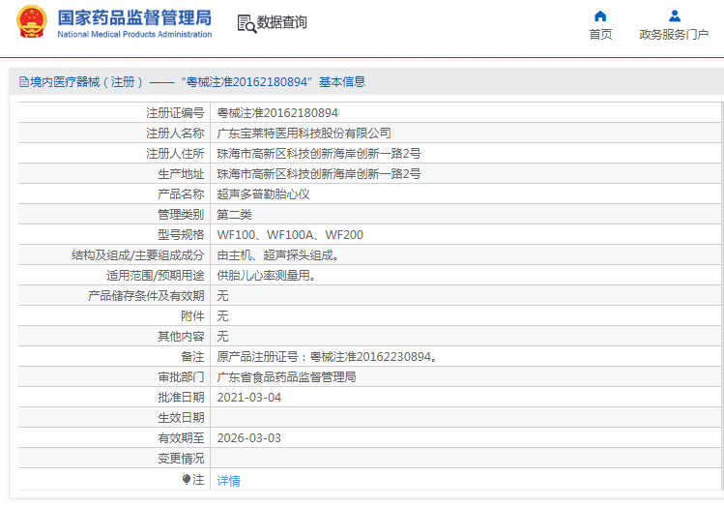724x507 pixels.
Task: Select registrant name 广东宝莱特医用科技股份有限公司
Action: 304,134
